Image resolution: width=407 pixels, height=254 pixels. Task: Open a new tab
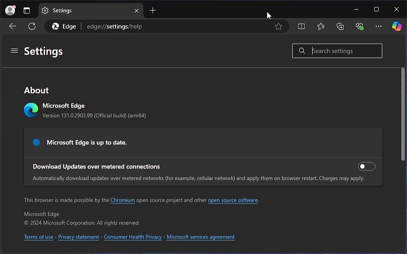[153, 10]
